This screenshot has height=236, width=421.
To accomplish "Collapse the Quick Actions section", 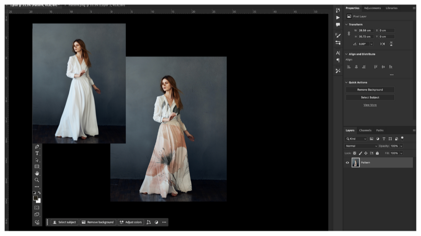I will click(x=346, y=82).
